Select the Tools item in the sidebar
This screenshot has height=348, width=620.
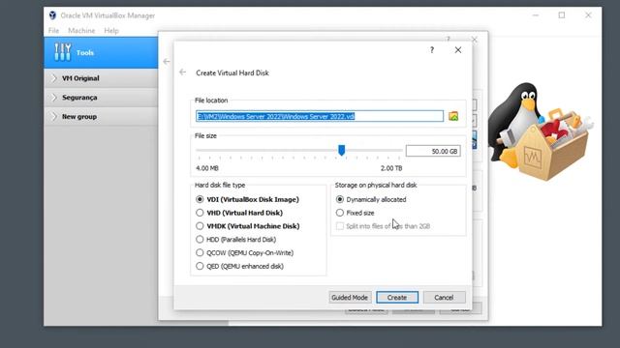(x=101, y=52)
